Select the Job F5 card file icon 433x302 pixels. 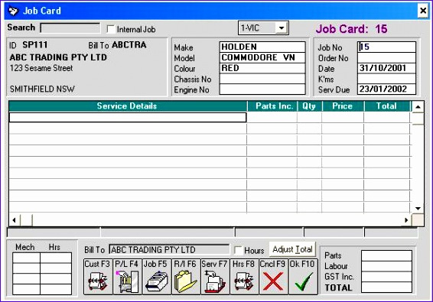click(x=157, y=277)
